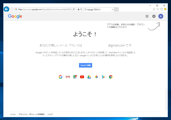This screenshot has width=171, height=120.
Task: Click the browser Home icon
Action: (x=154, y=9)
